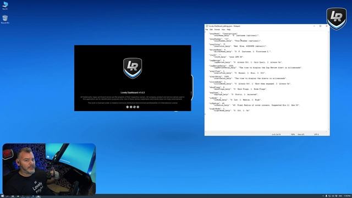352x198 pixels.
Task: Click the "driverName_help" line in Notepad
Action: 243,51
